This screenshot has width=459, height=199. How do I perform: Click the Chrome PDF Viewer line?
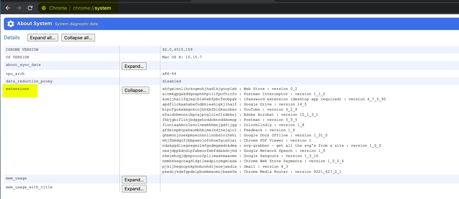coord(237,140)
